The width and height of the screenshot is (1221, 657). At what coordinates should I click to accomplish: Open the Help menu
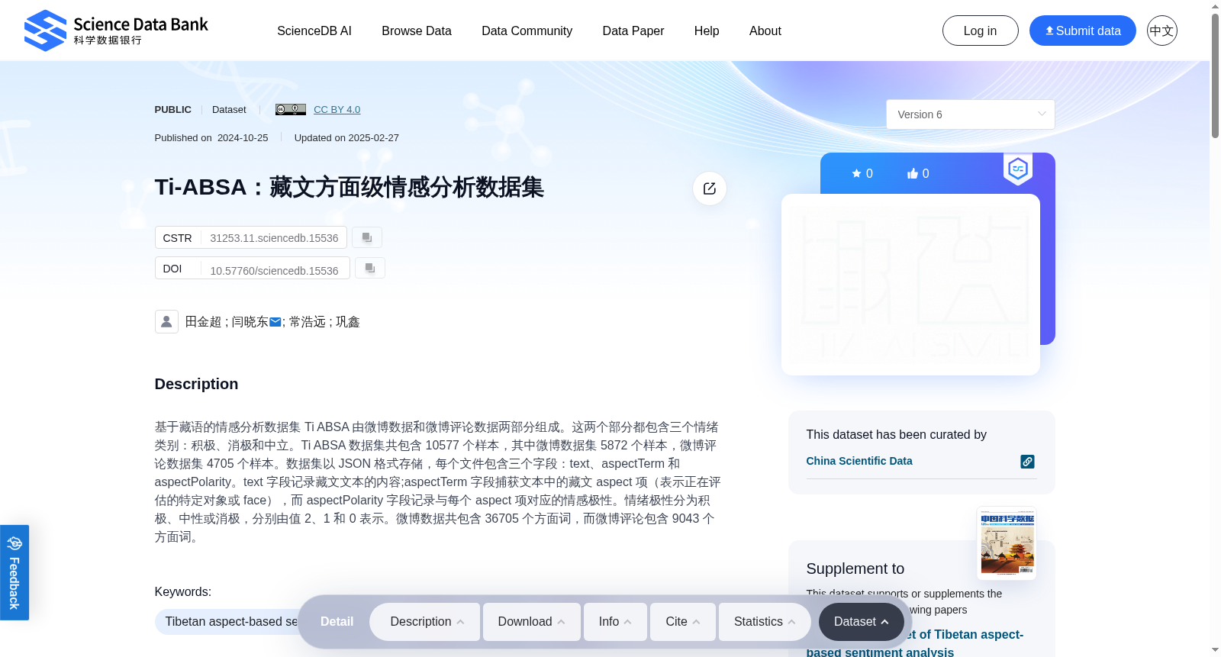coord(707,31)
